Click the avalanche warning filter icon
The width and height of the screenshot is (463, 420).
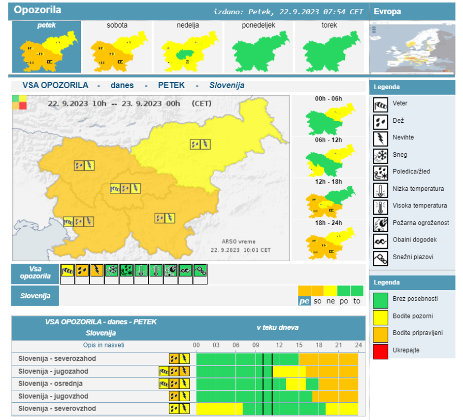(x=200, y=271)
